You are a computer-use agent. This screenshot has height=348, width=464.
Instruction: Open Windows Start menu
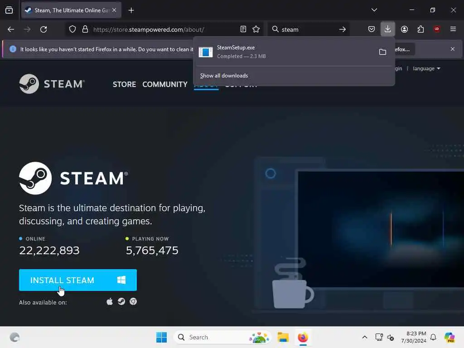coord(162,337)
